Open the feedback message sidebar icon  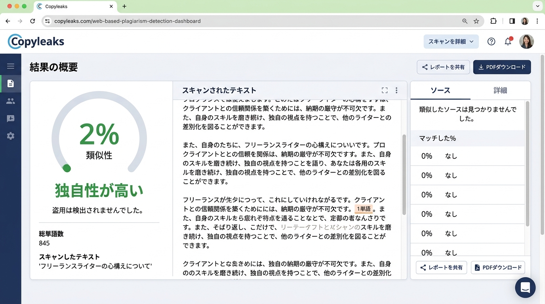click(11, 118)
